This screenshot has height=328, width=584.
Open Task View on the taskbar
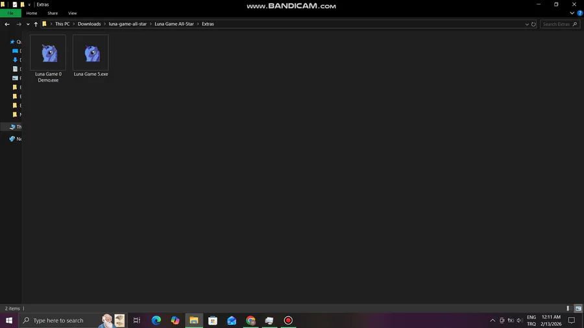[x=137, y=320]
